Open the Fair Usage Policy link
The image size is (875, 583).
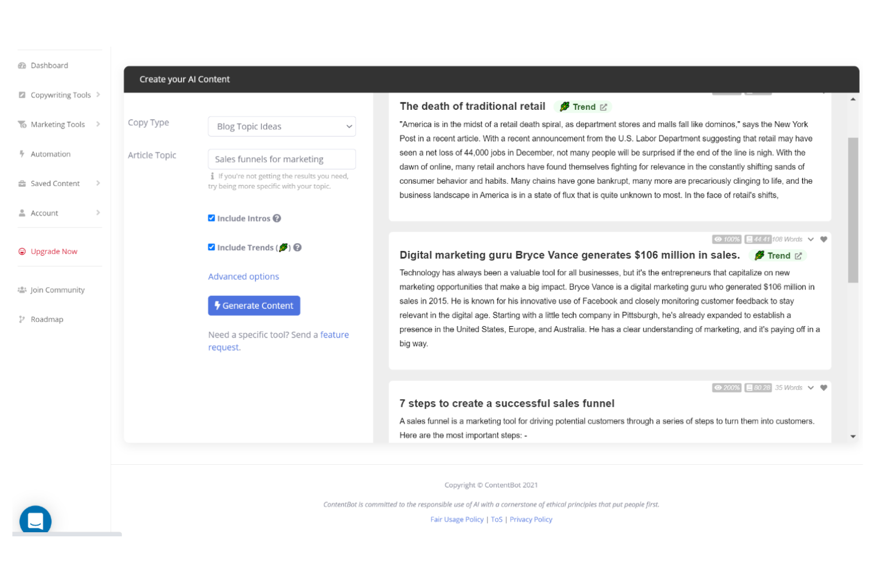(457, 519)
